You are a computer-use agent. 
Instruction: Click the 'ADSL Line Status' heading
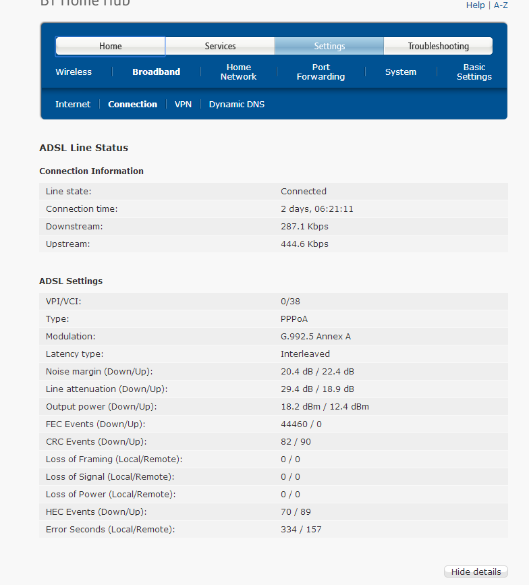pyautogui.click(x=84, y=148)
